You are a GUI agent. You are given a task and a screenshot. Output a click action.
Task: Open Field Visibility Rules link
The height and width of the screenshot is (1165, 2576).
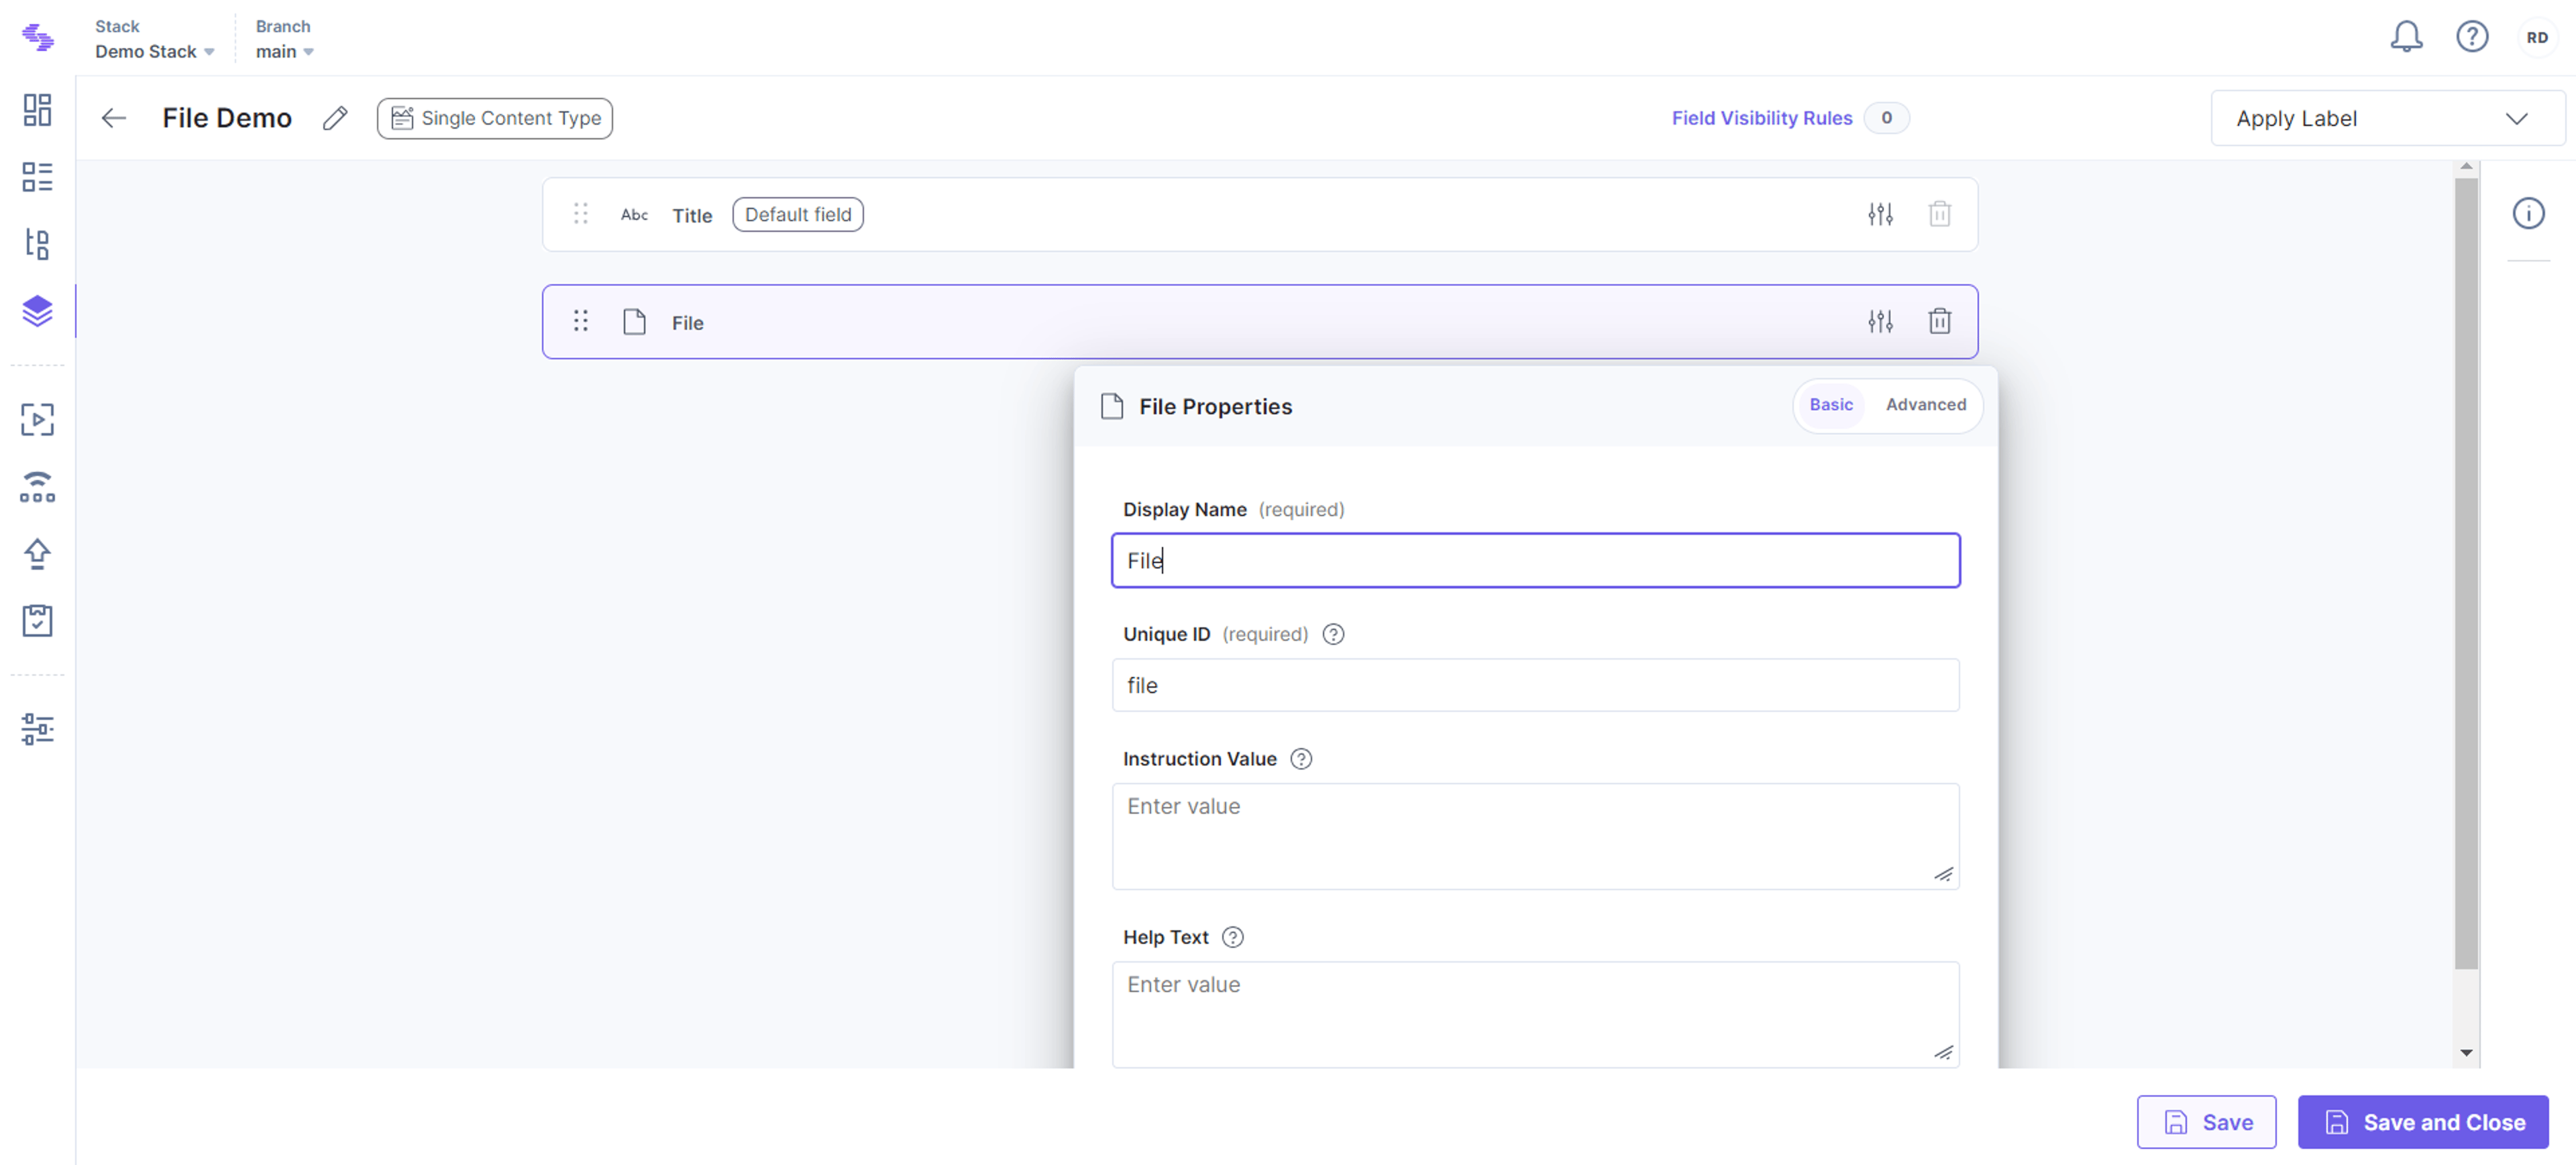point(1761,118)
